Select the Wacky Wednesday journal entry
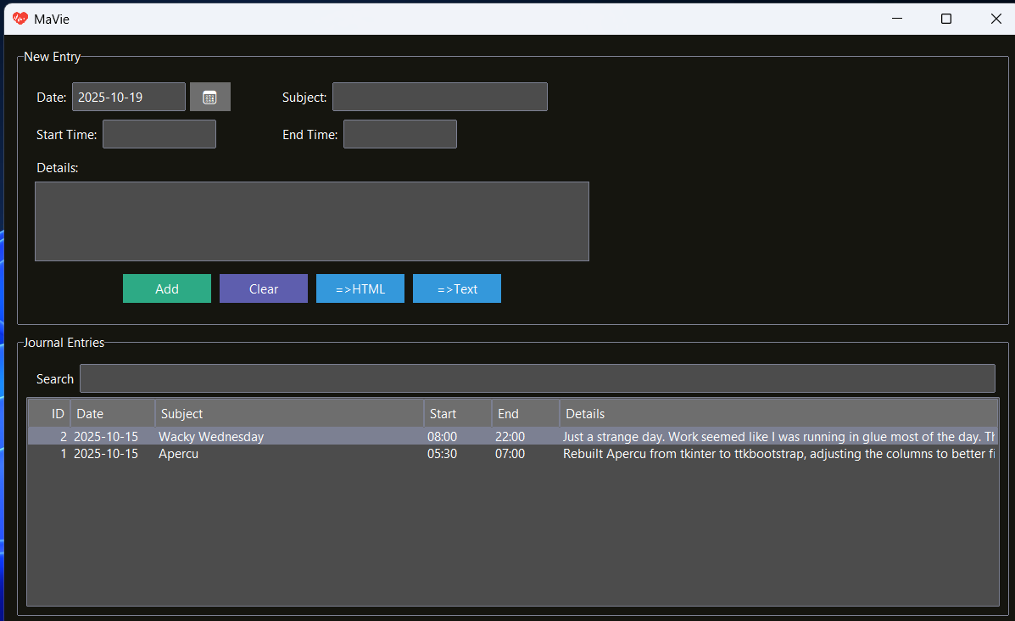Image resolution: width=1015 pixels, height=621 pixels. tap(211, 437)
